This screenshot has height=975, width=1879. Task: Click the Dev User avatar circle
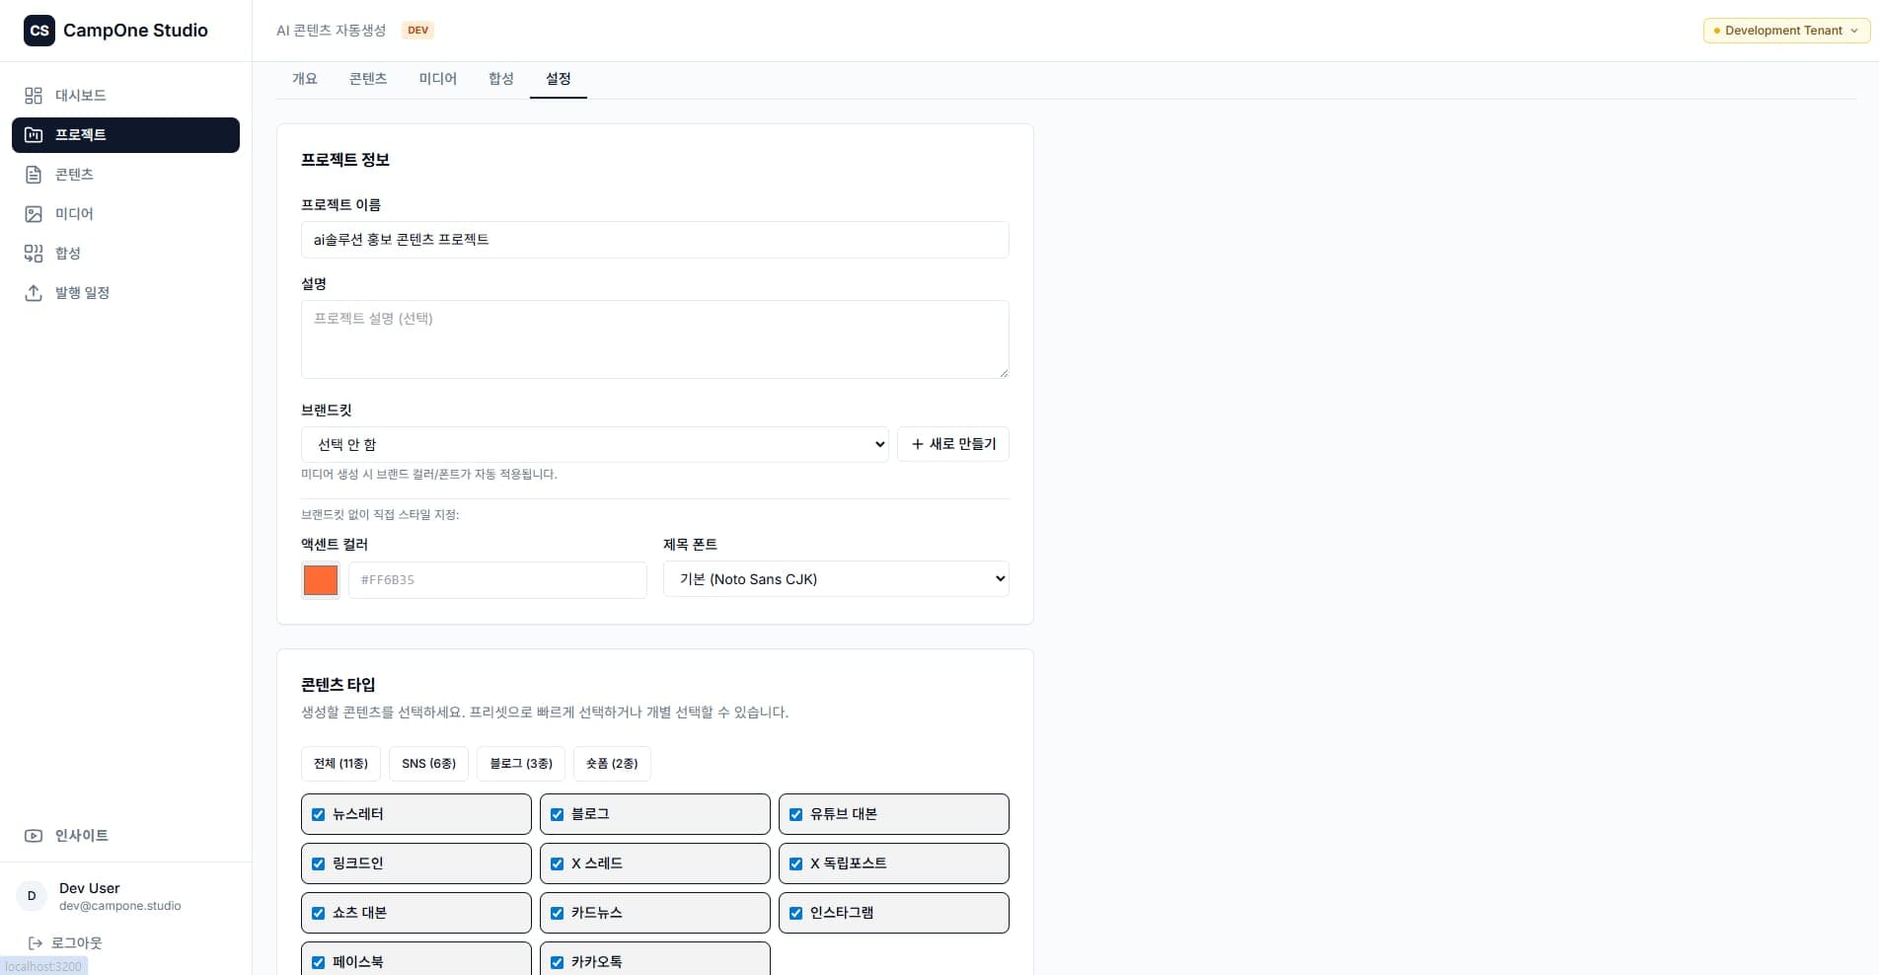click(32, 896)
